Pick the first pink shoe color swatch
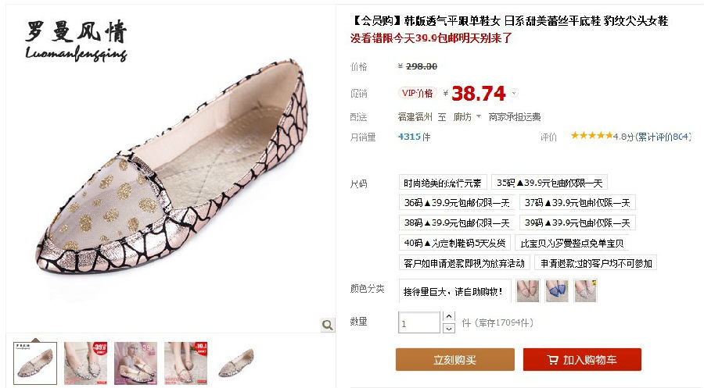704x388 pixels. (x=528, y=290)
